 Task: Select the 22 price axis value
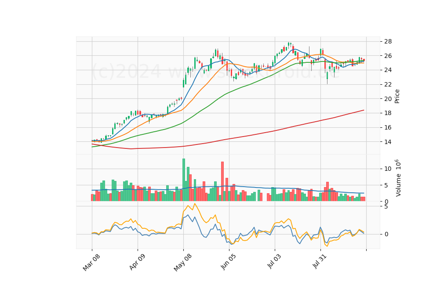(388, 84)
